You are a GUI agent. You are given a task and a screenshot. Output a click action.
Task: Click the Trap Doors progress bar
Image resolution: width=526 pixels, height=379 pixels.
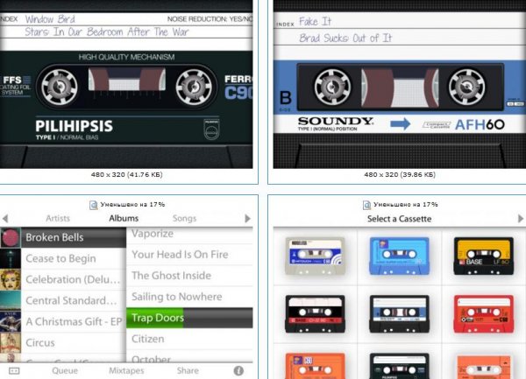click(189, 318)
